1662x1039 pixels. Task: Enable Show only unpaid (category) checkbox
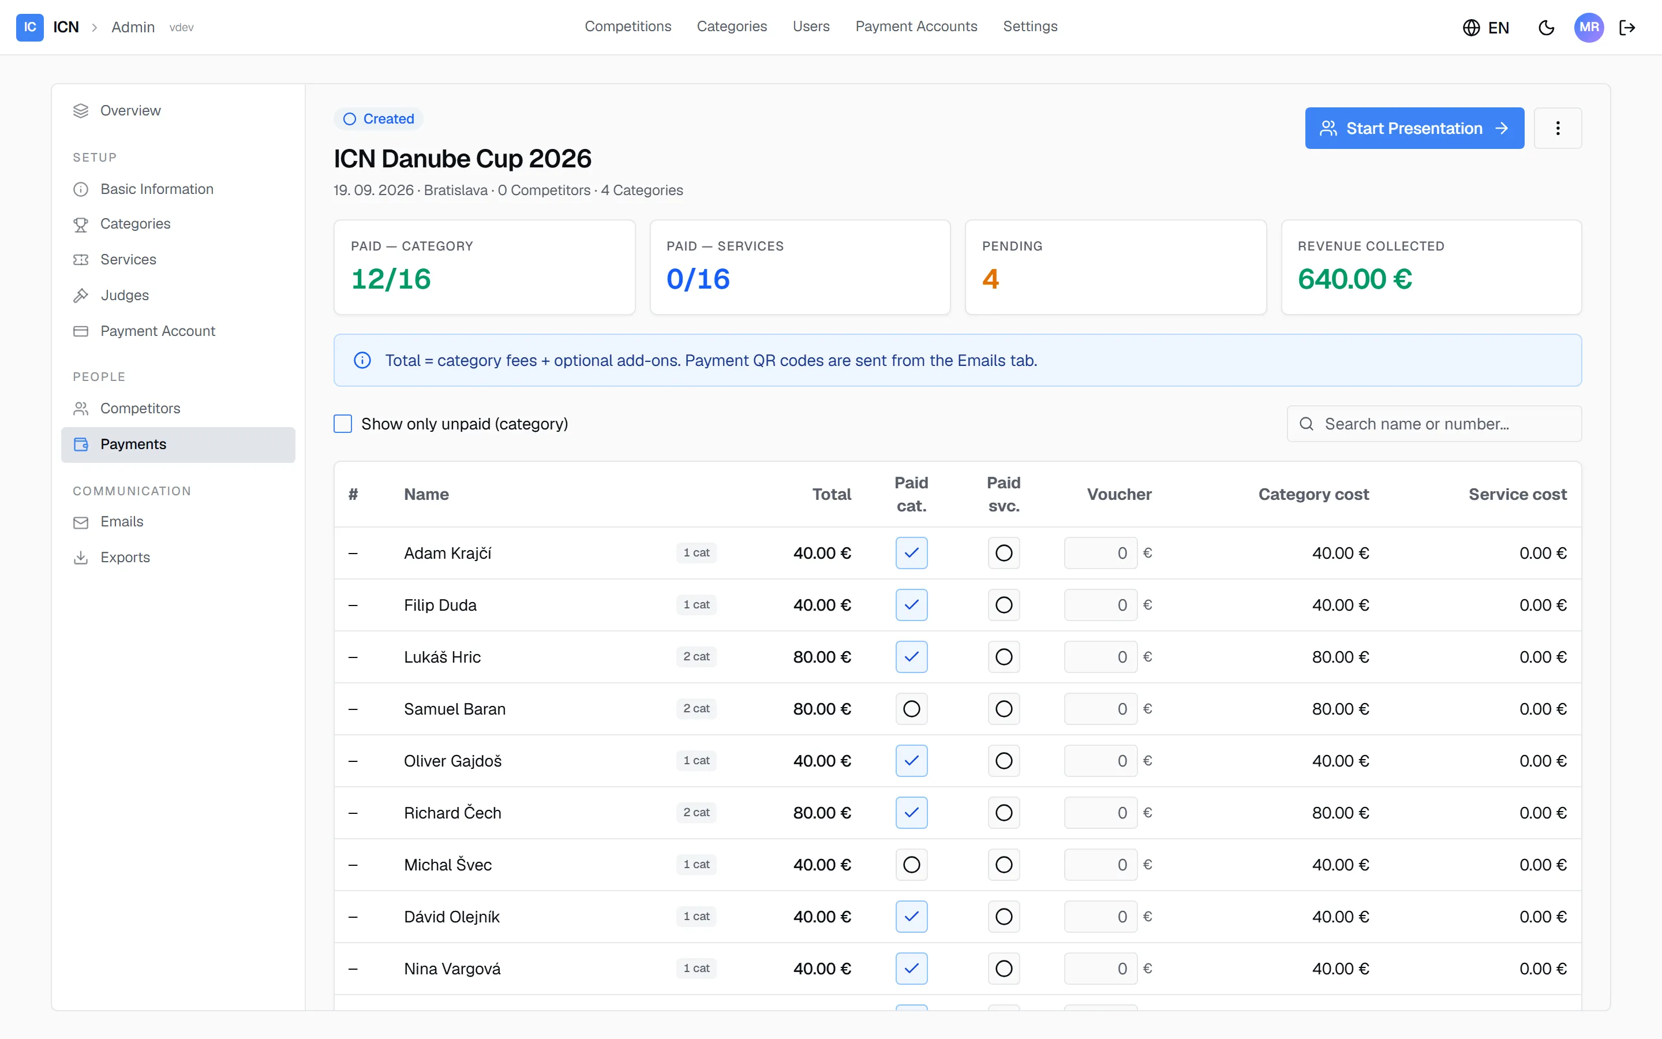343,423
